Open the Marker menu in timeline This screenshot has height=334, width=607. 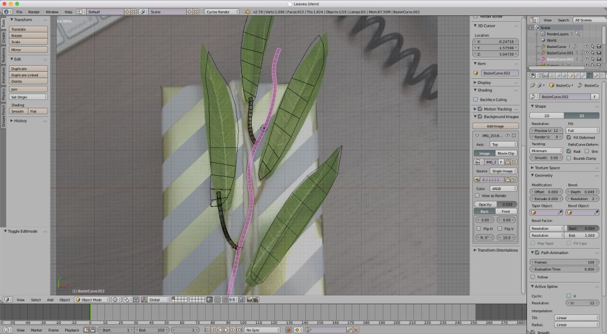point(36,330)
